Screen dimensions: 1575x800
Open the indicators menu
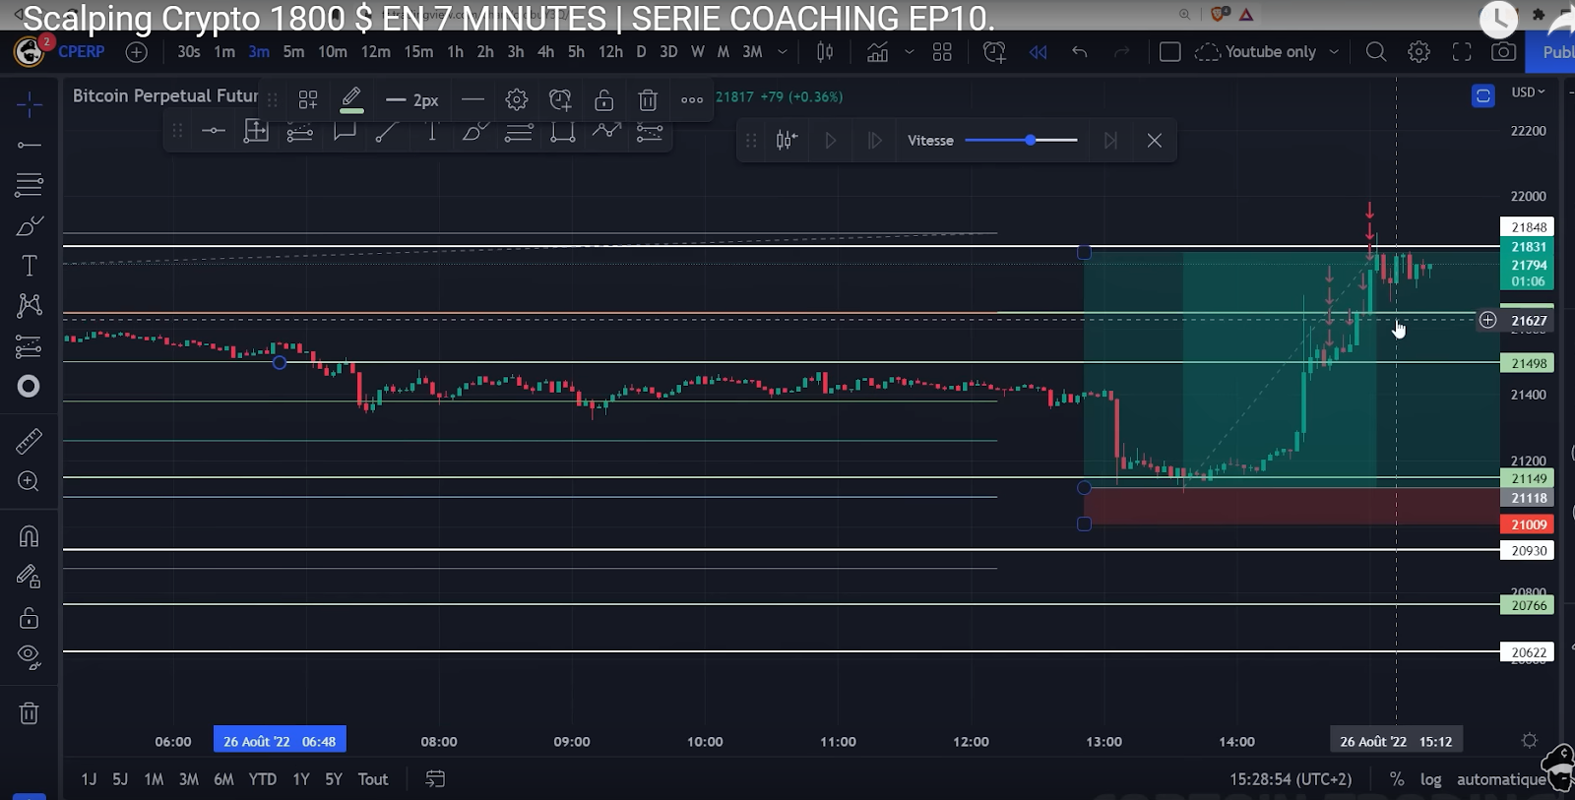877,52
